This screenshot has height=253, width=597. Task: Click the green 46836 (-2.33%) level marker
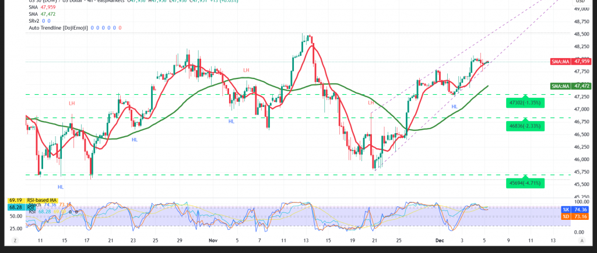[x=525, y=125]
